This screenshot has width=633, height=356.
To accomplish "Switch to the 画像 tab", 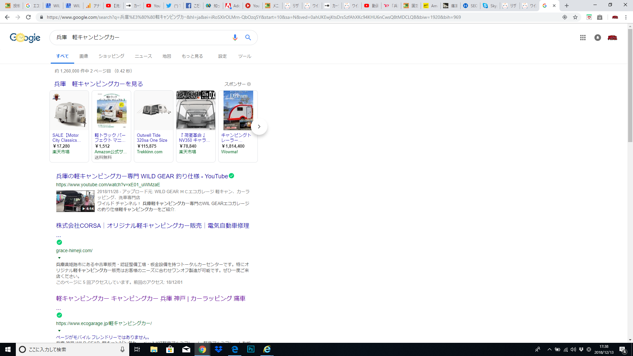I will (x=84, y=56).
